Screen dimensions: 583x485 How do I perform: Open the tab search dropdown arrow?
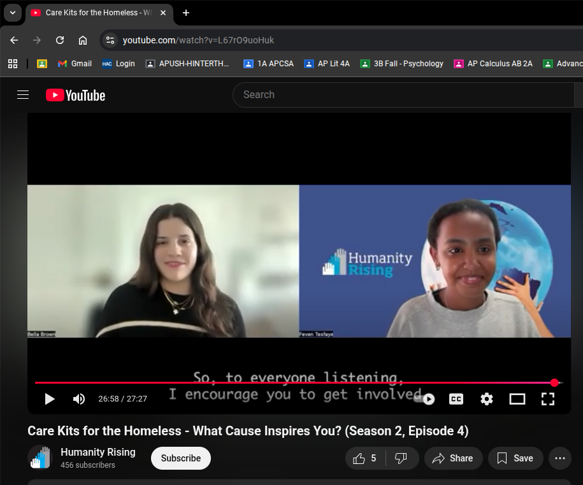coord(13,13)
